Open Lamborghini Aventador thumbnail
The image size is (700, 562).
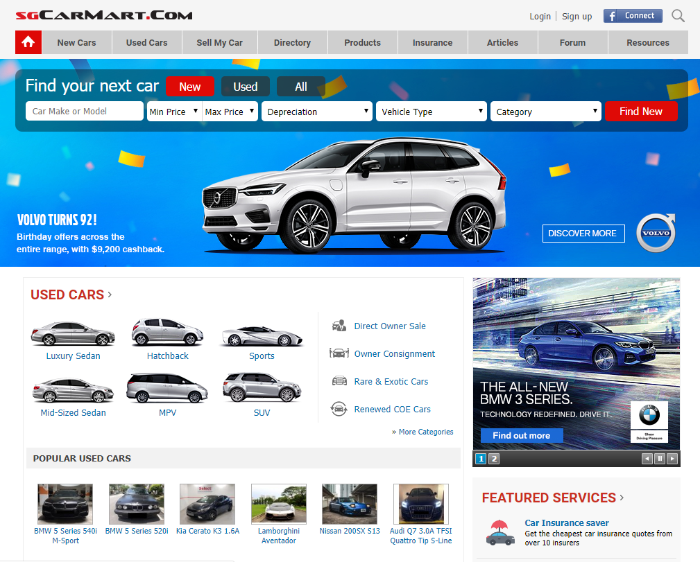click(x=279, y=504)
